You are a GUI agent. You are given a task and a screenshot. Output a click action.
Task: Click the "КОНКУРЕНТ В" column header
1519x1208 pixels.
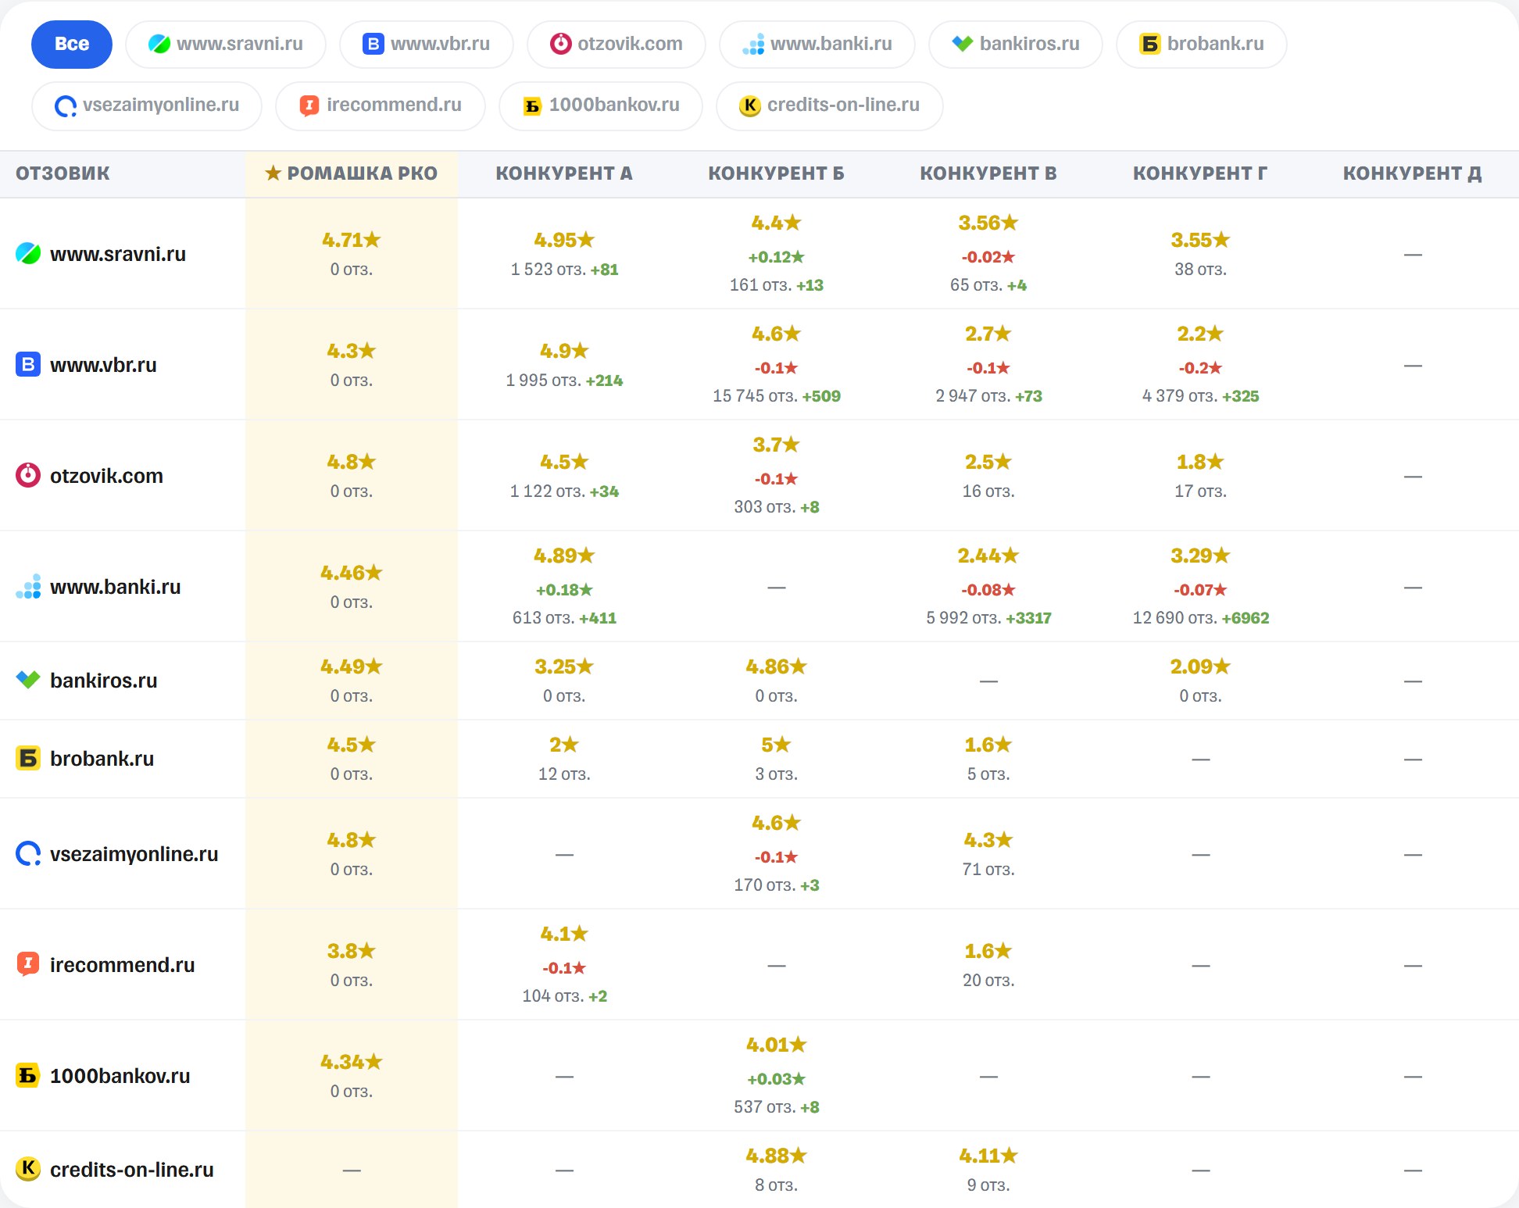click(988, 173)
